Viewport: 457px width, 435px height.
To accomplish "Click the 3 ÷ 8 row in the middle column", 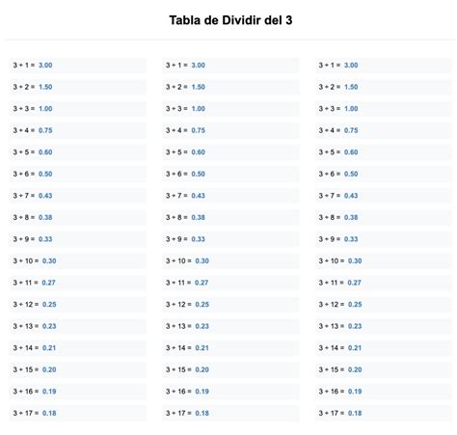I will (230, 217).
